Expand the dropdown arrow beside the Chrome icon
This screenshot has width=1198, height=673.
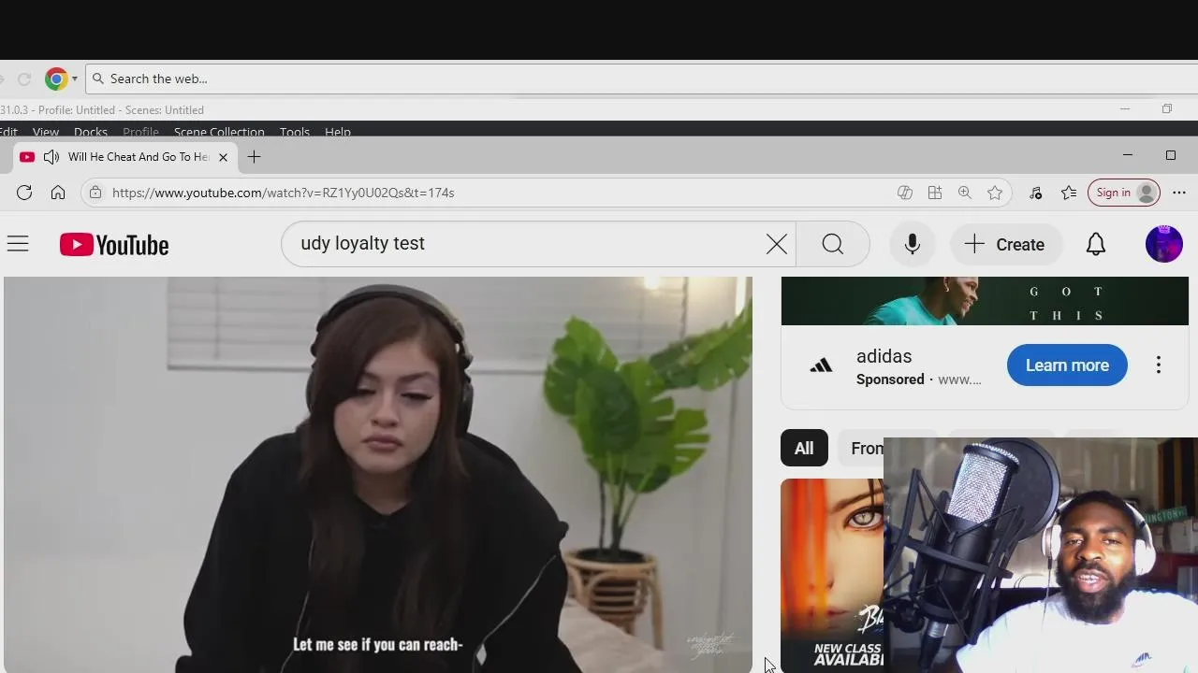click(75, 79)
